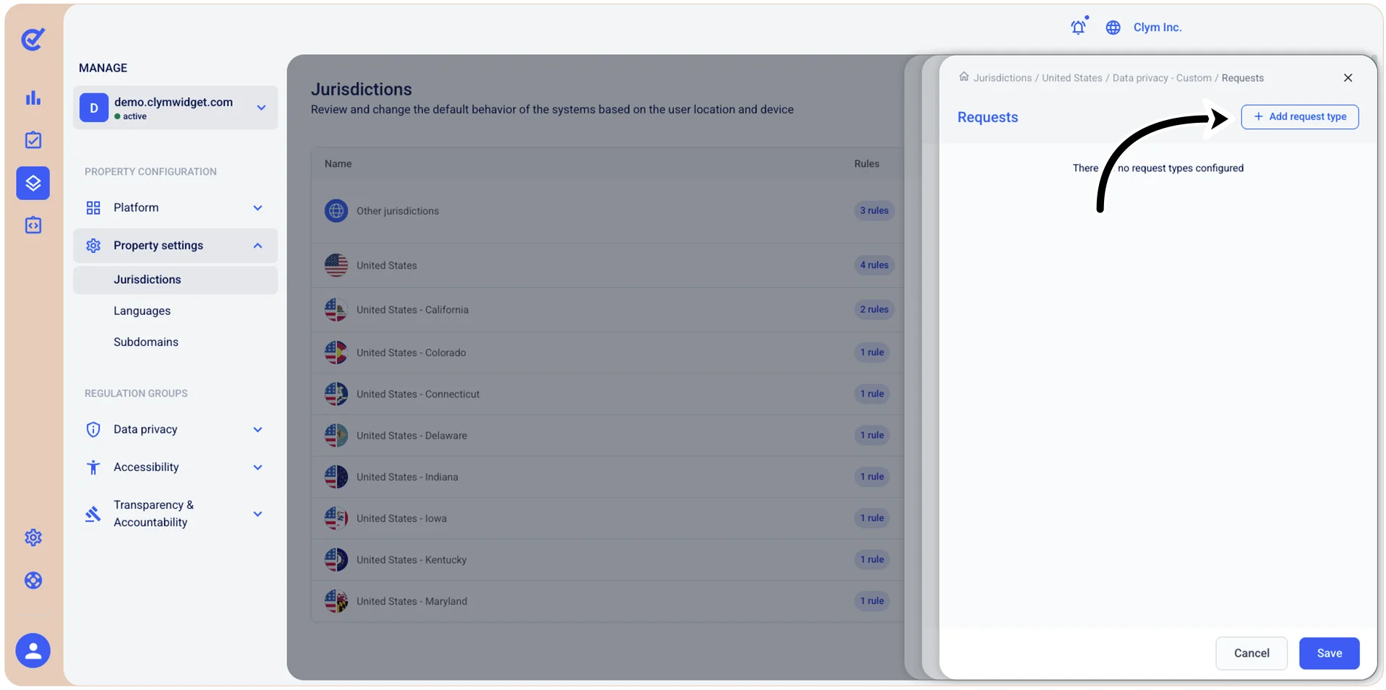1386x690 pixels.
Task: Open the United States - Connecticut row
Action: (608, 394)
